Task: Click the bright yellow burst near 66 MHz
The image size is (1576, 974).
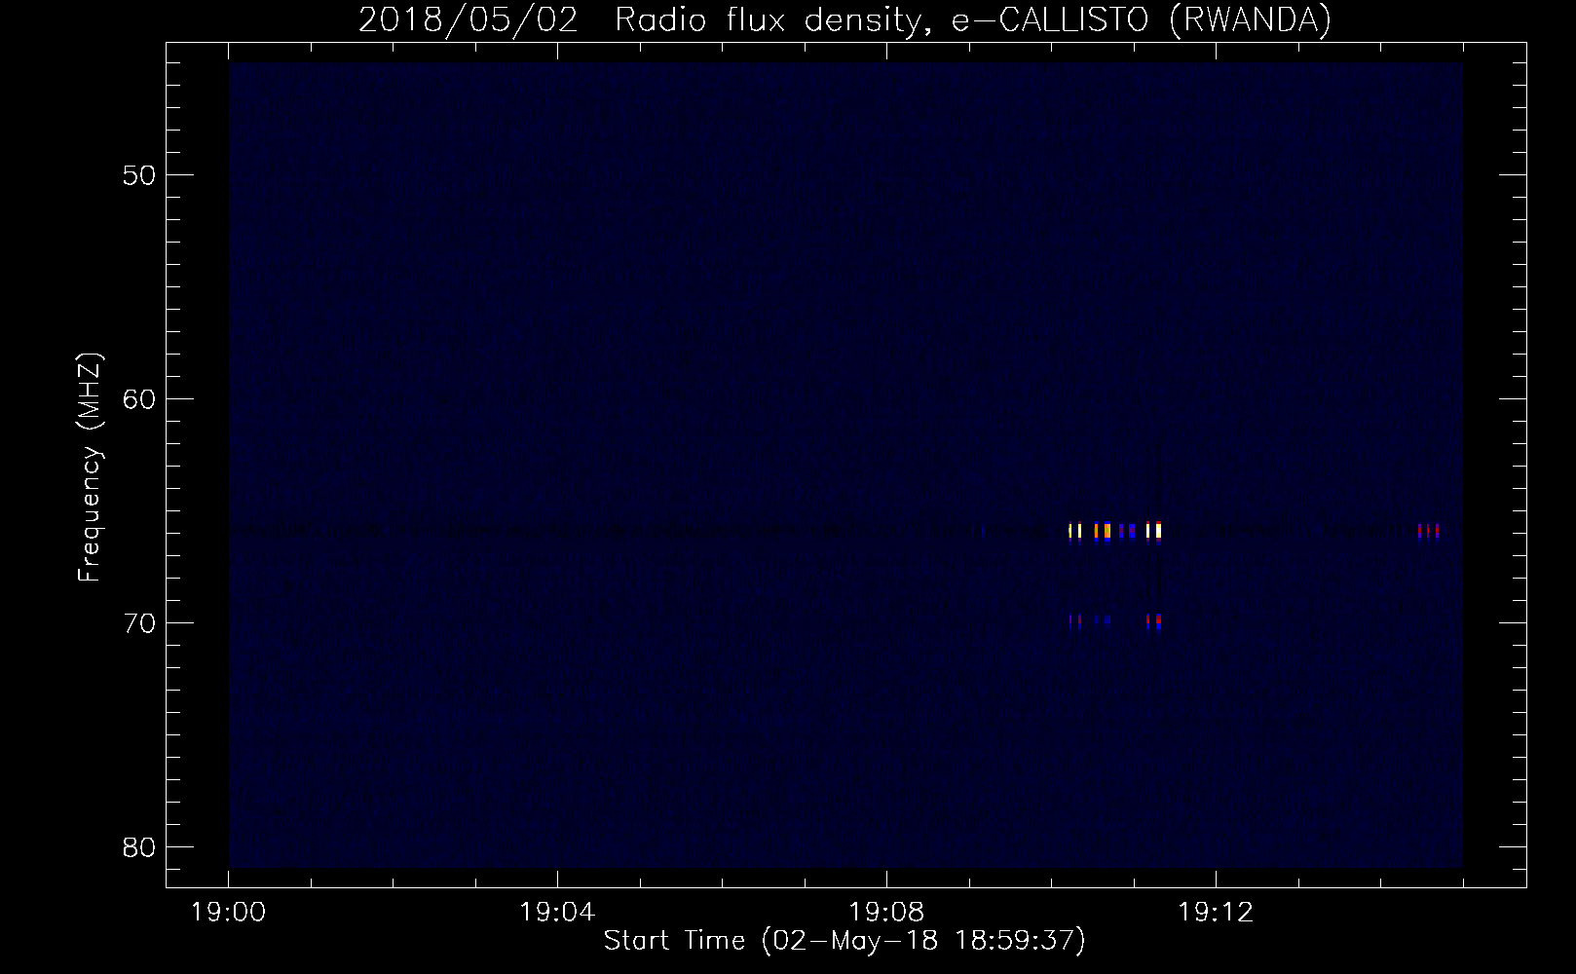Action: (x=1115, y=531)
